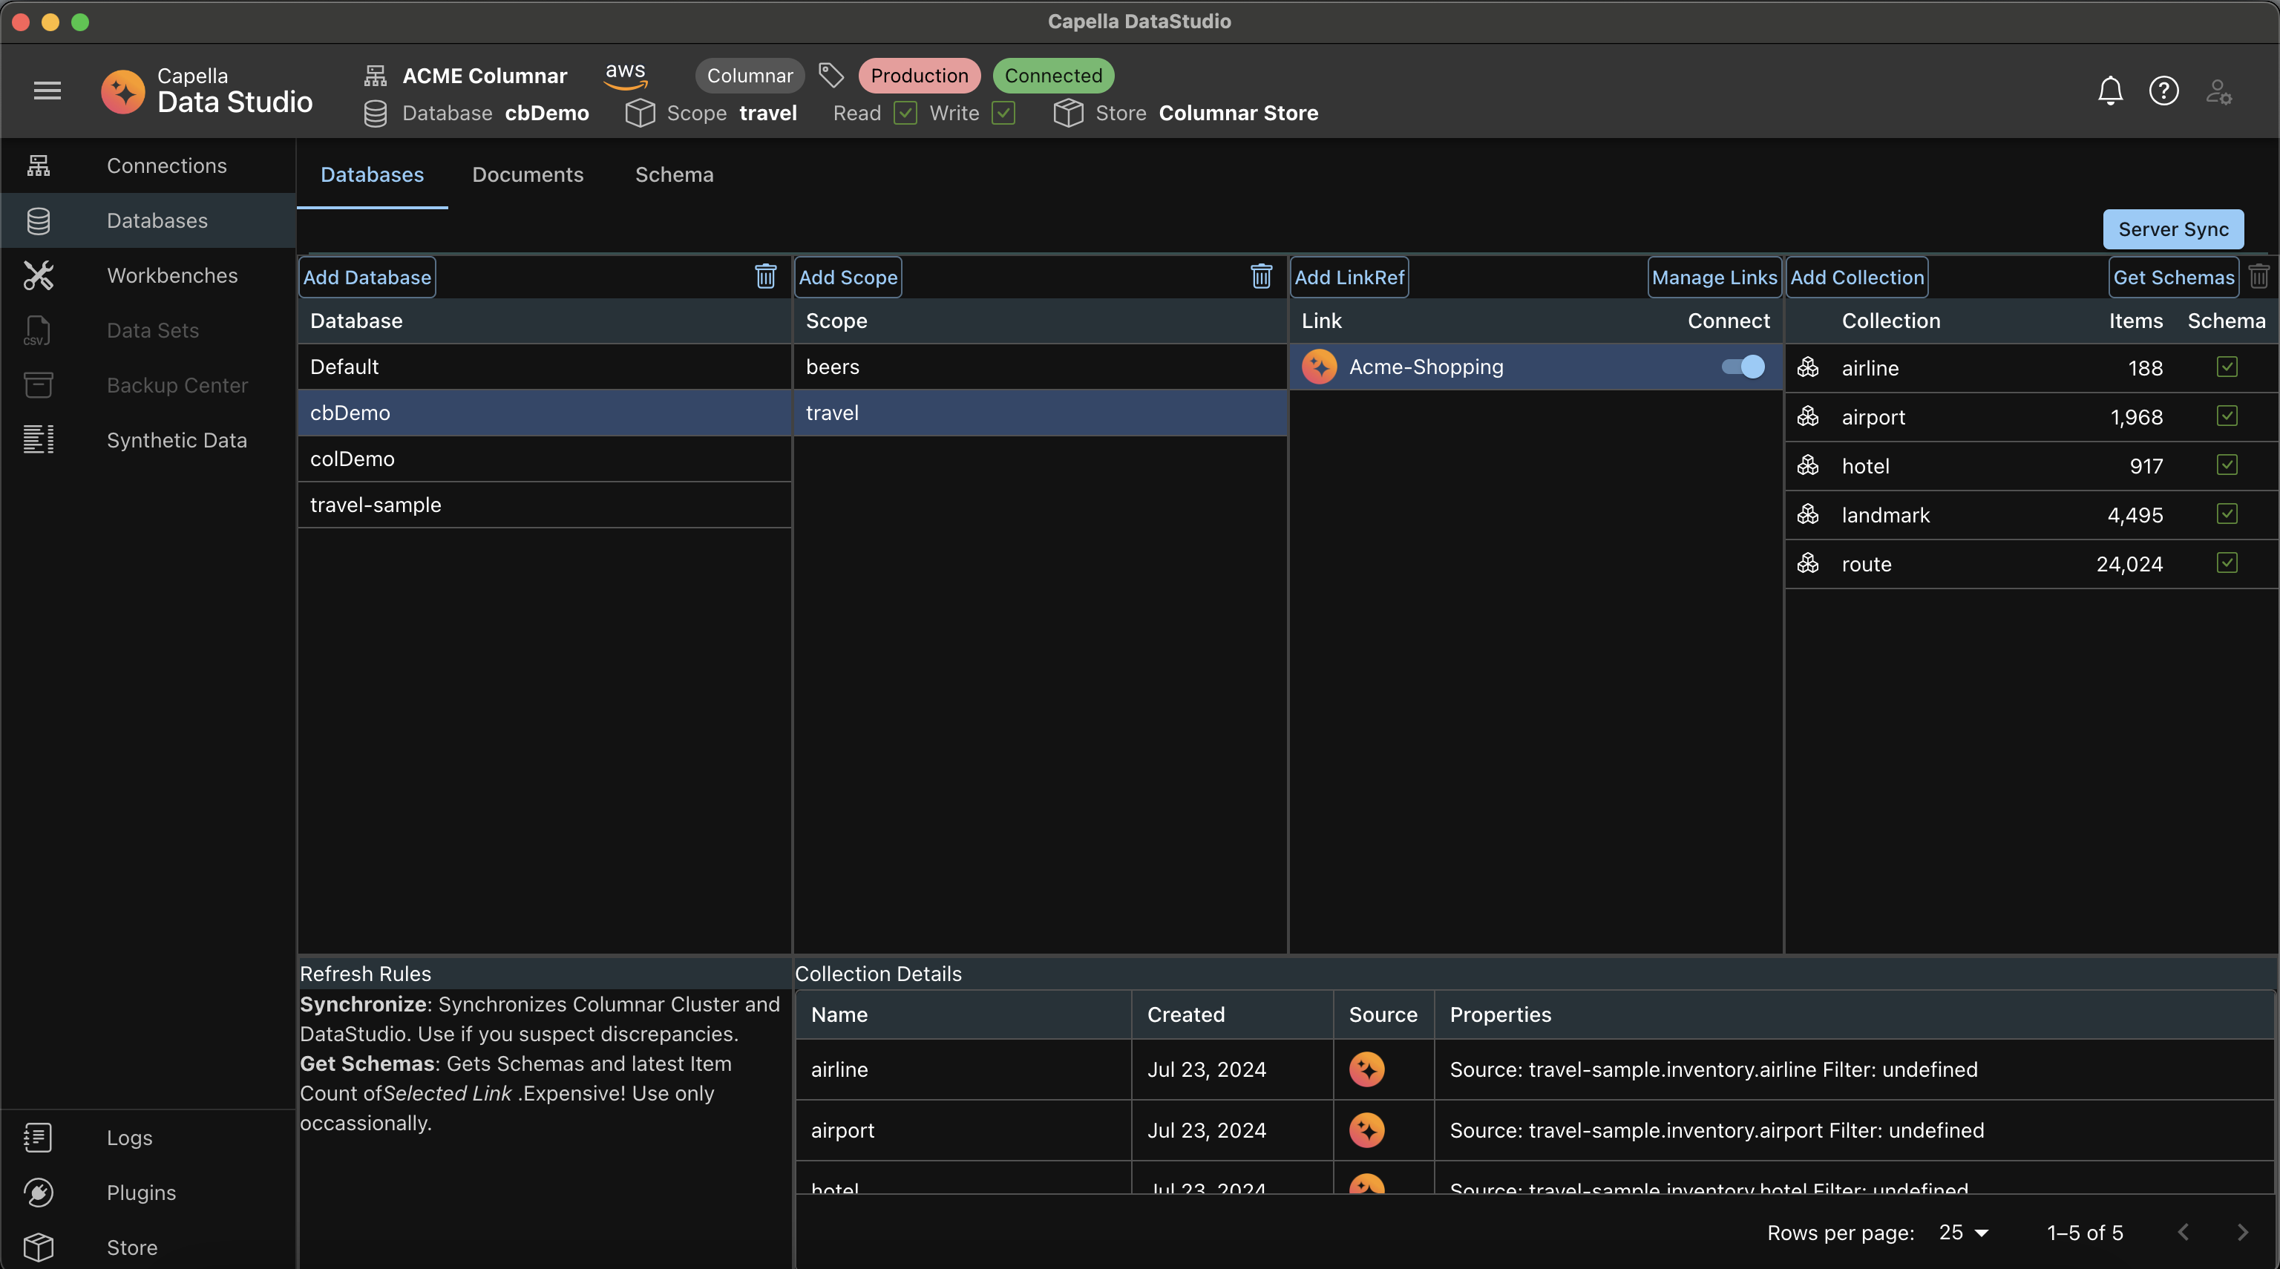The image size is (2280, 1269).
Task: Switch to the Databases tab
Action: point(372,174)
